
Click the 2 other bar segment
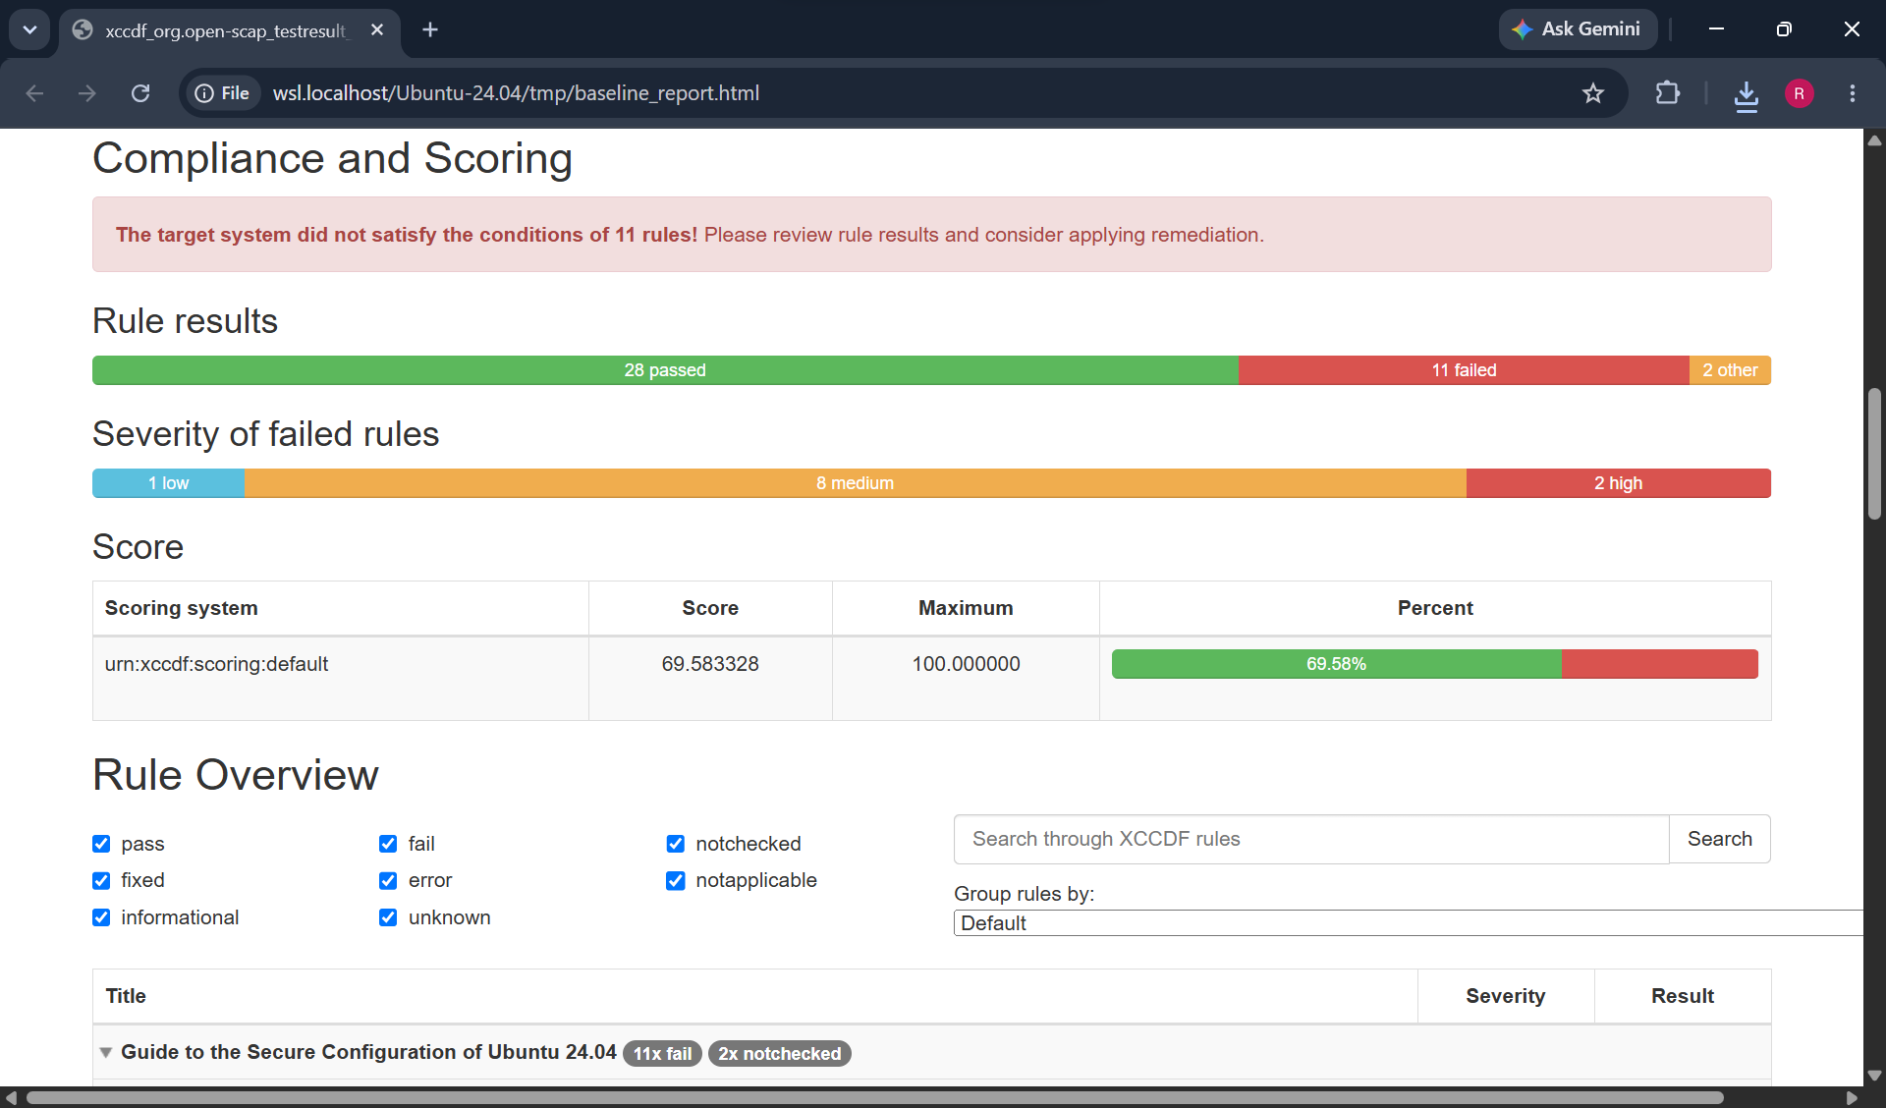coord(1730,370)
